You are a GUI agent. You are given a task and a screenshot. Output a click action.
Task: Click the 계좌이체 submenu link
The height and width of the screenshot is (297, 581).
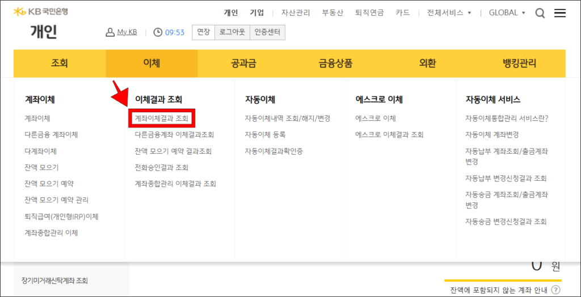(37, 119)
